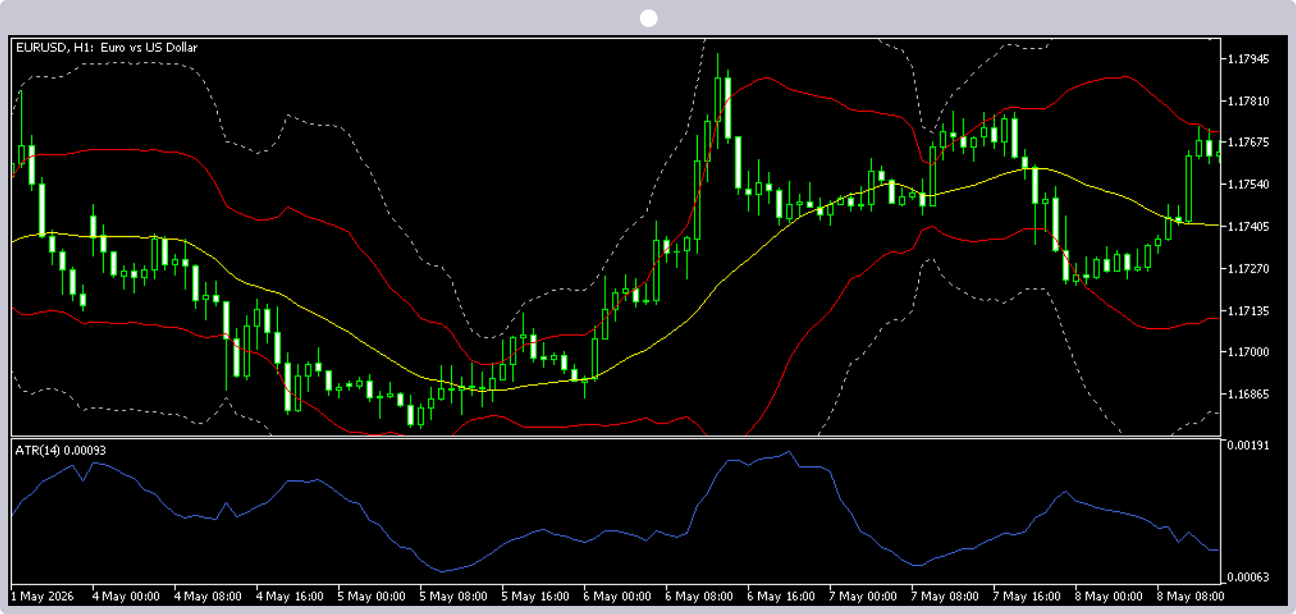Click the 1.17270 price scale label

pyautogui.click(x=1248, y=269)
